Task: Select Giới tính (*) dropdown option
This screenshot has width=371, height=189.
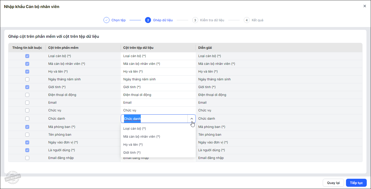Action: pos(132,153)
